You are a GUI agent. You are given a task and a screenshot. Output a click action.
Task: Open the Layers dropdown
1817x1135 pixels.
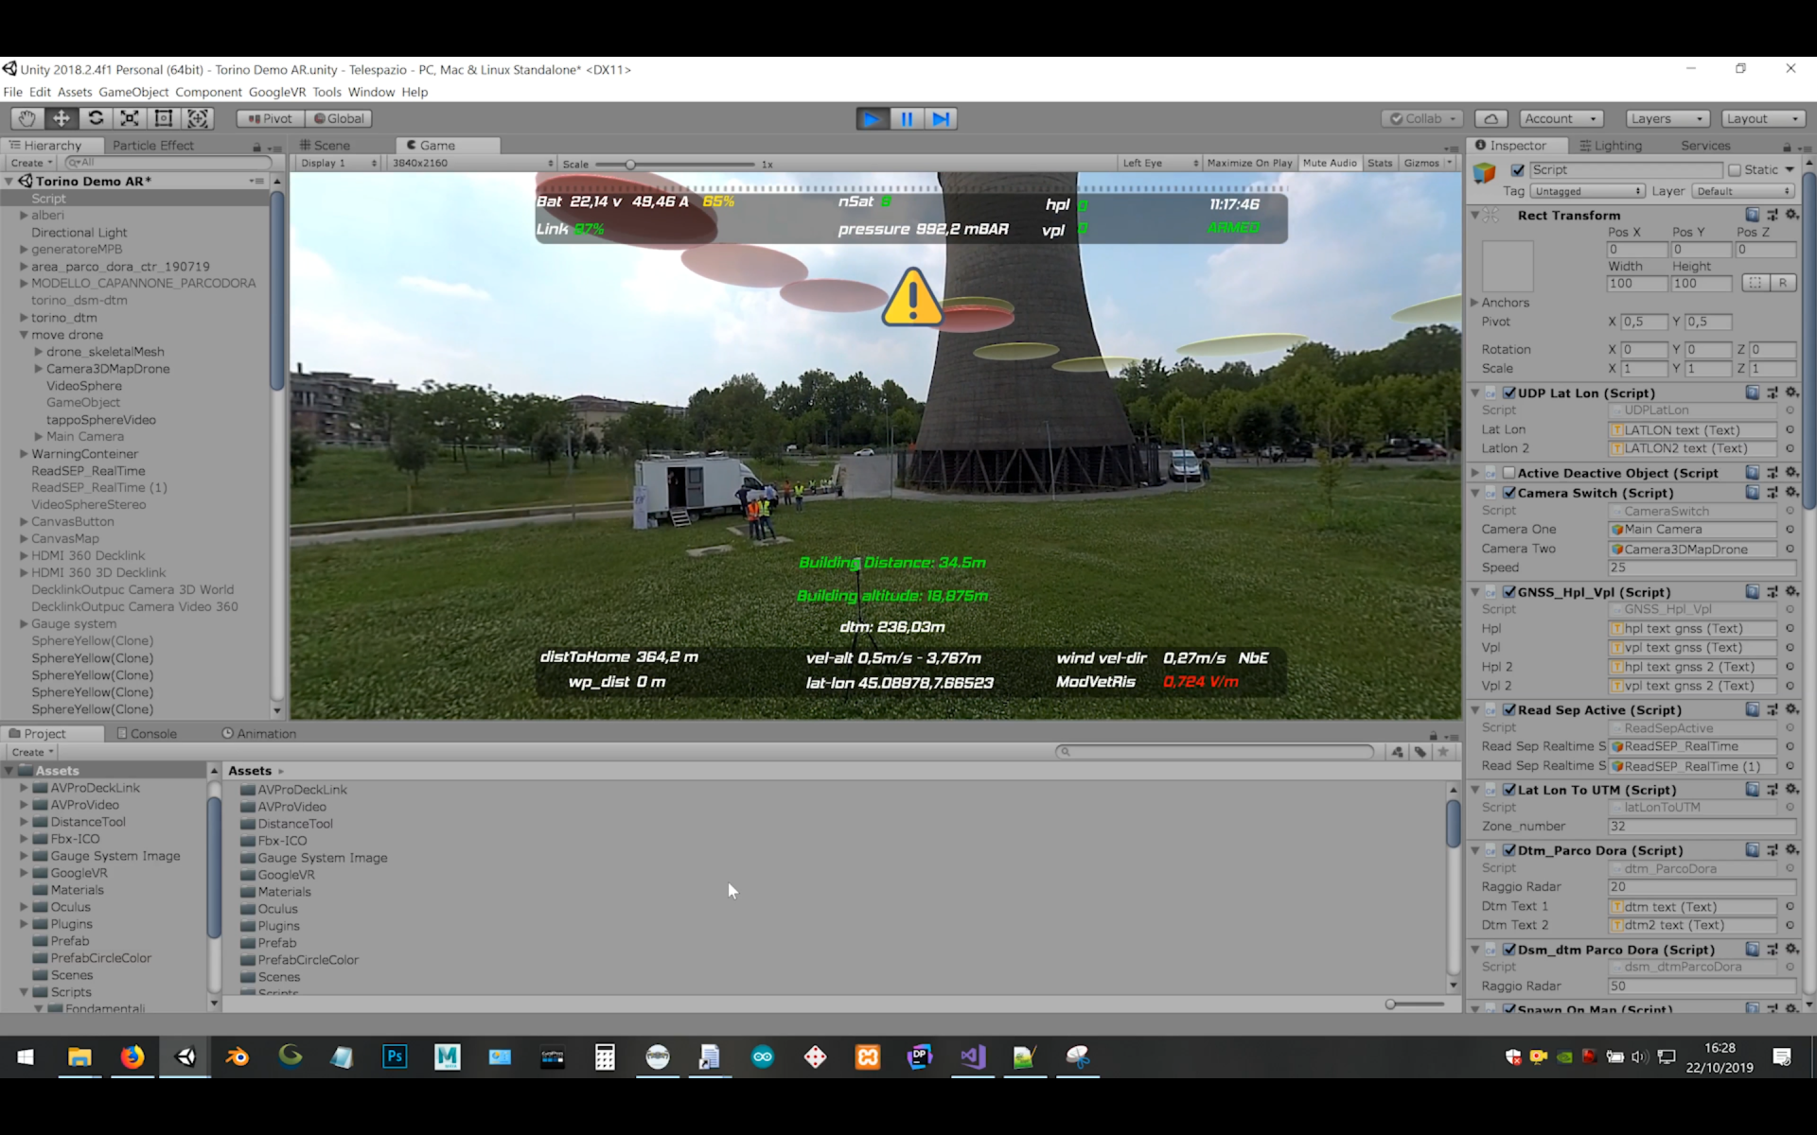(x=1667, y=118)
